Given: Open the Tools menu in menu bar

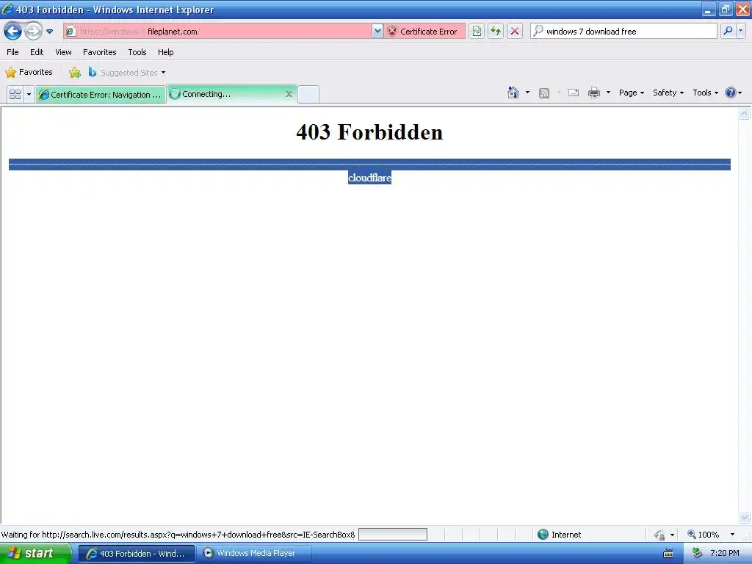Looking at the screenshot, I should coord(137,52).
